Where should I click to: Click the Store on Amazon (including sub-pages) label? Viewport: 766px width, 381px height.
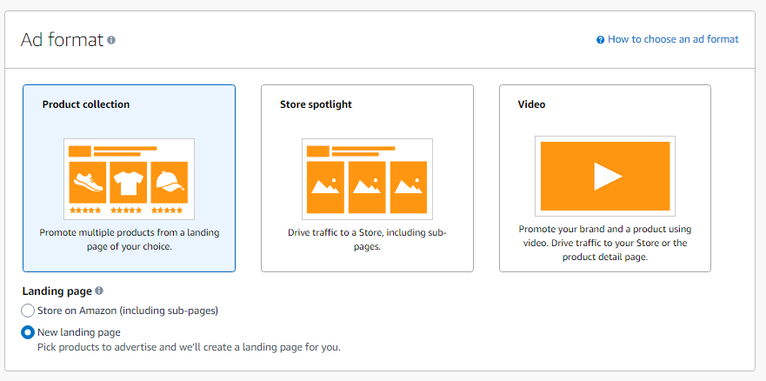pyautogui.click(x=127, y=311)
